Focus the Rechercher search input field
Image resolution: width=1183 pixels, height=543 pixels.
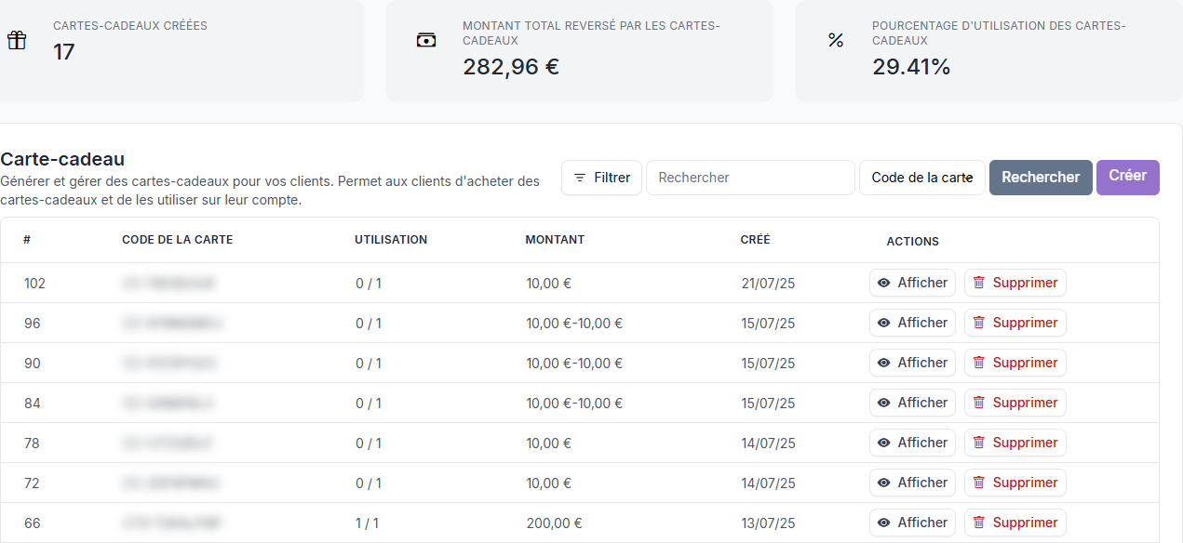coord(750,178)
